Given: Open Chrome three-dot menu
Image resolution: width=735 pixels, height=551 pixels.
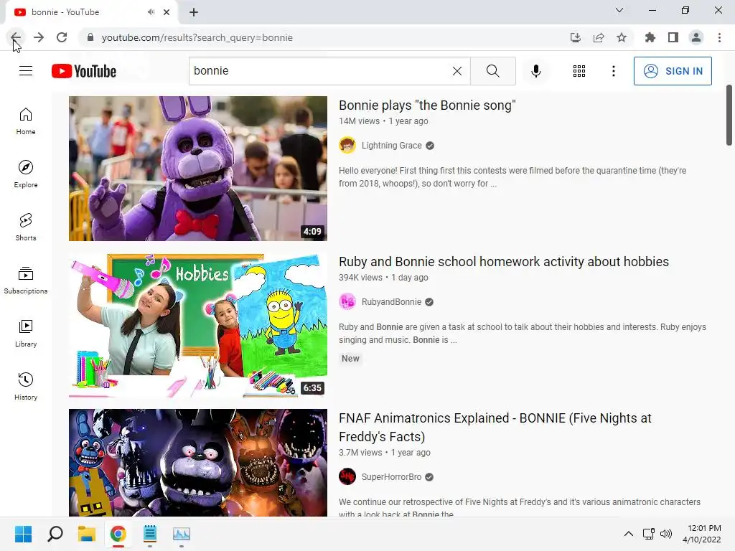Looking at the screenshot, I should [719, 37].
